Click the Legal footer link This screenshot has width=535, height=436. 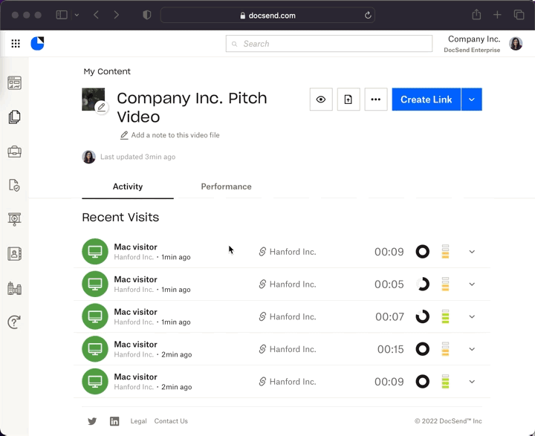pyautogui.click(x=138, y=421)
